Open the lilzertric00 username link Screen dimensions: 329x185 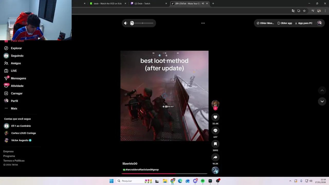(130, 164)
